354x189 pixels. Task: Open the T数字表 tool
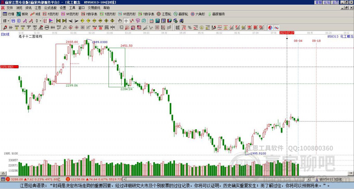point(146,14)
